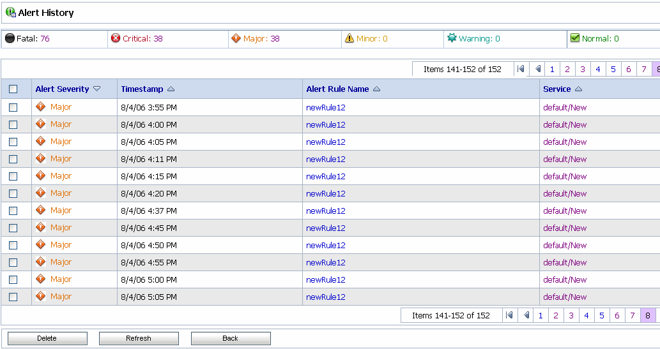Click the black Fatal severity icon

(x=10, y=39)
